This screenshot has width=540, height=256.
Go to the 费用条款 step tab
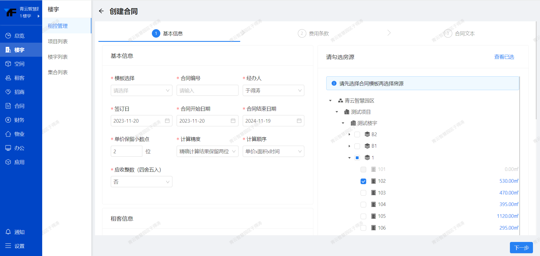click(319, 34)
